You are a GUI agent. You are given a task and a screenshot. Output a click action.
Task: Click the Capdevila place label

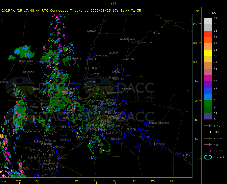[74, 58]
